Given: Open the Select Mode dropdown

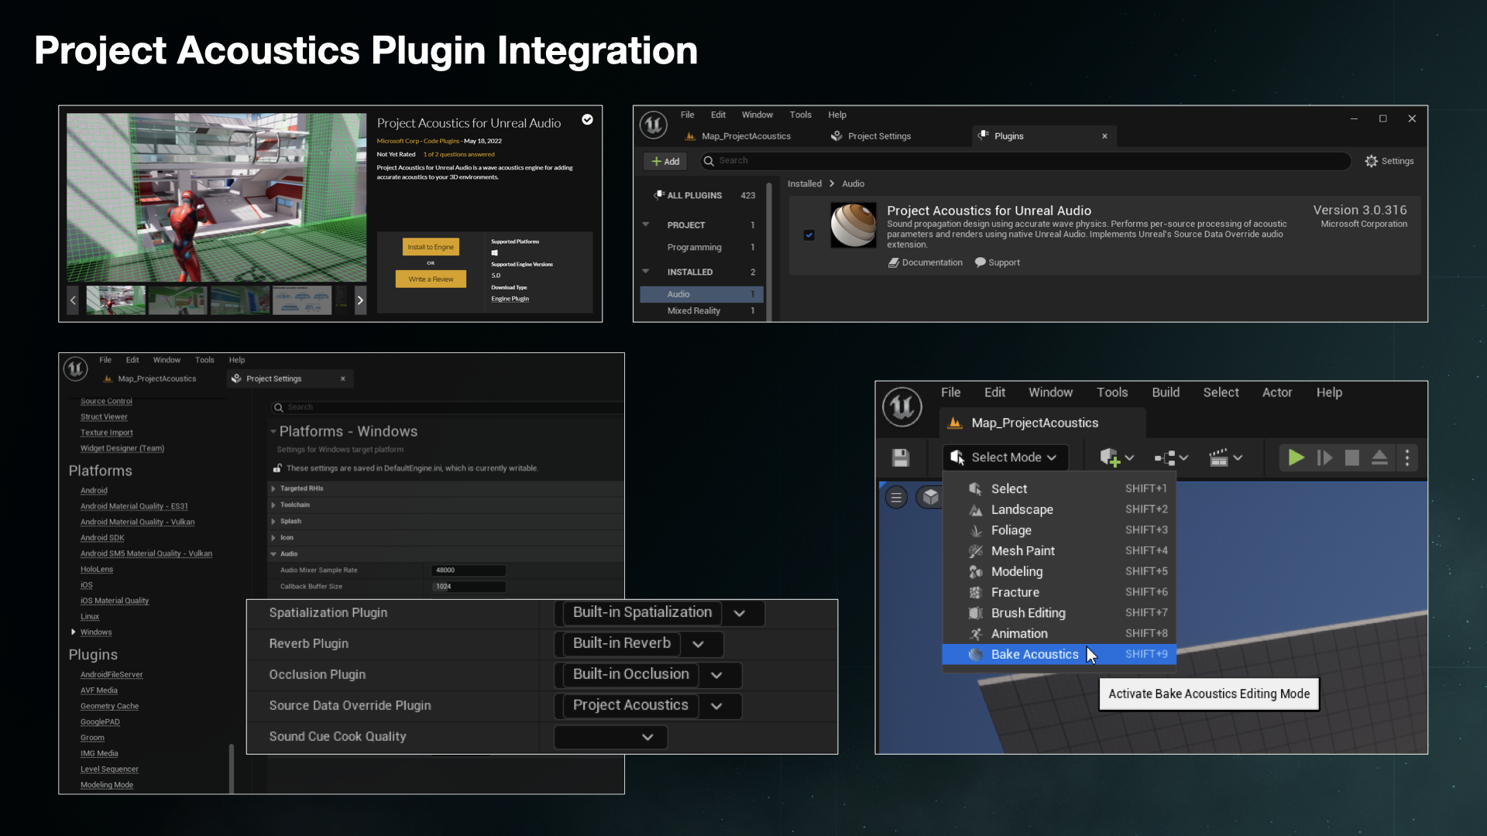Looking at the screenshot, I should point(1004,457).
